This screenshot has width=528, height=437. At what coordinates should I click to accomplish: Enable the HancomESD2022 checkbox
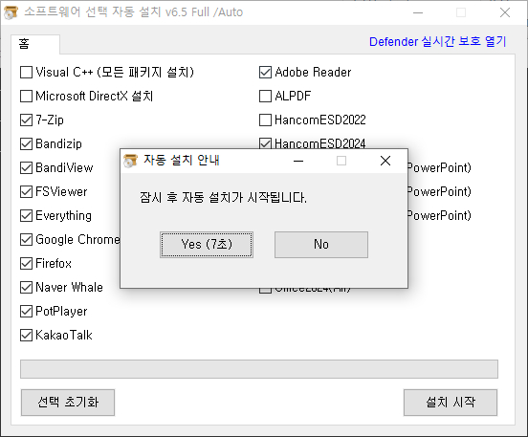265,120
